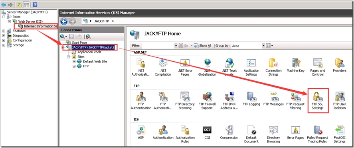The image size is (354, 148).
Task: Select JACKYFTP server node in Connections
Action: pos(93,47)
